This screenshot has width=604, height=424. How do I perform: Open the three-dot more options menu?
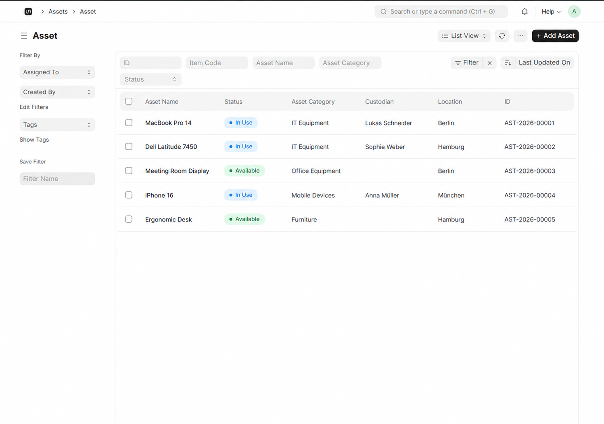coord(520,36)
